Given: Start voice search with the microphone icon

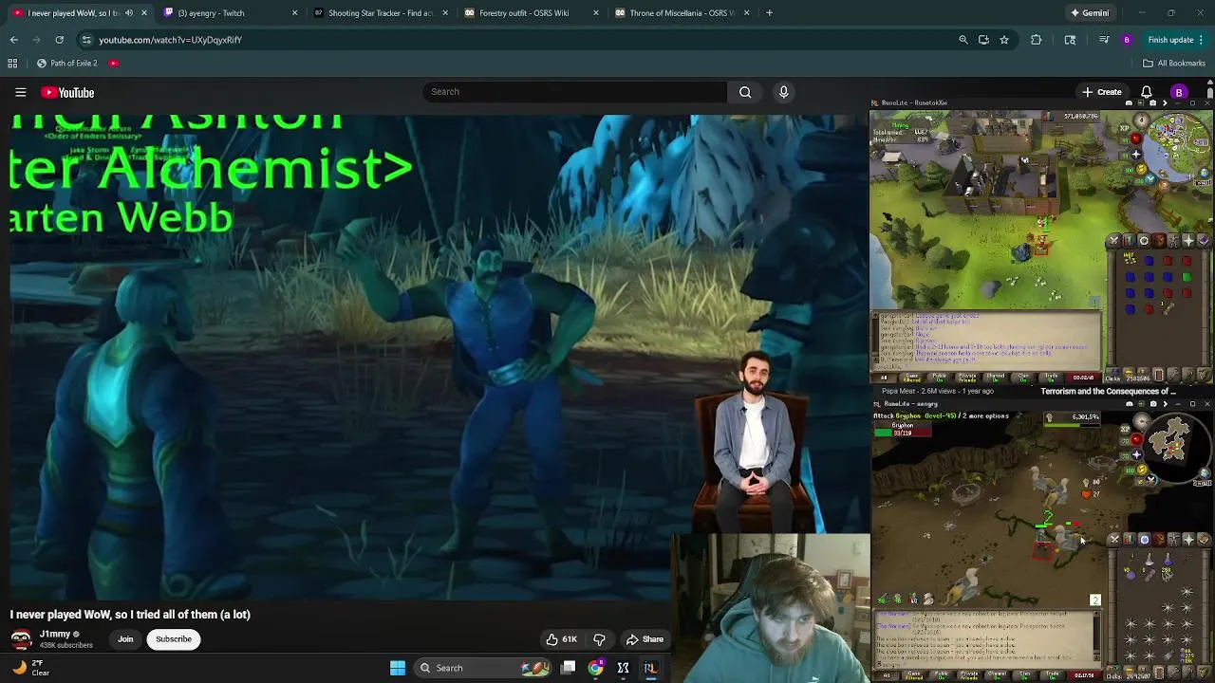Looking at the screenshot, I should point(783,92).
